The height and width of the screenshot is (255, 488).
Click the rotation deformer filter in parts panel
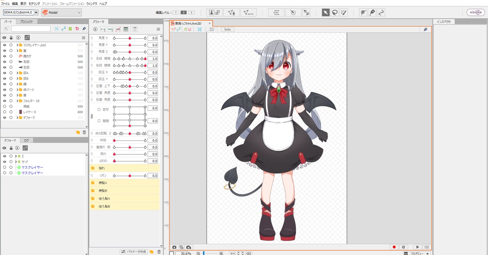coord(77,29)
